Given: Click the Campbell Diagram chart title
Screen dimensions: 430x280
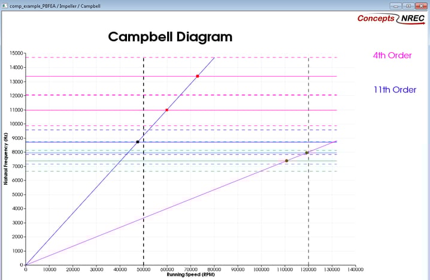Looking at the screenshot, I should [170, 37].
